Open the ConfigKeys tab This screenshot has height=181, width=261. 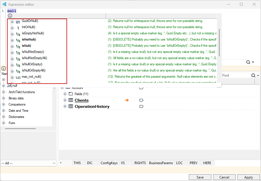pos(109,163)
